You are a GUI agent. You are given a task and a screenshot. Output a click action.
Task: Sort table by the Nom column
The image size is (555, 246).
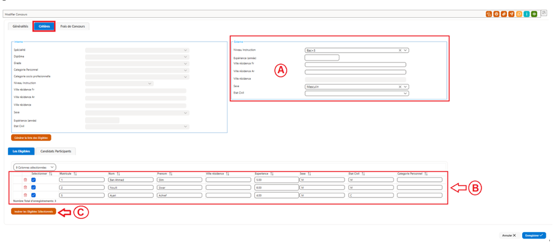coord(119,174)
